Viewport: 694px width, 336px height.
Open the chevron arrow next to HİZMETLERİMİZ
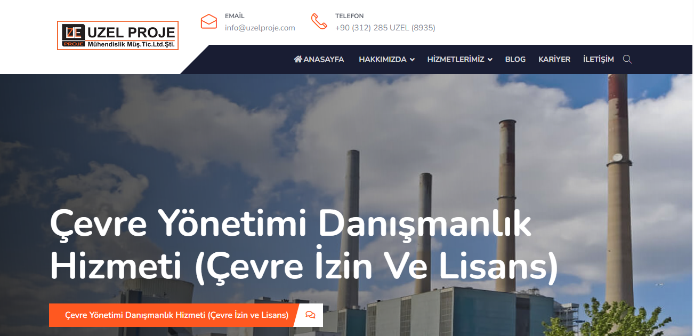[490, 60]
